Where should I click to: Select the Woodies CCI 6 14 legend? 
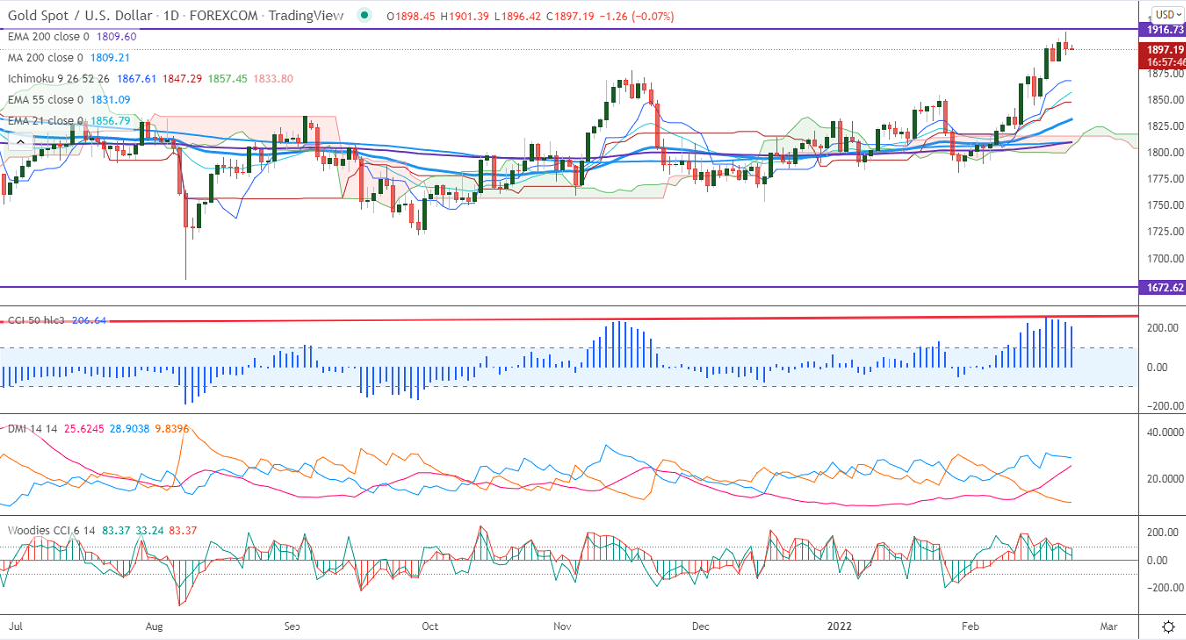[52, 530]
